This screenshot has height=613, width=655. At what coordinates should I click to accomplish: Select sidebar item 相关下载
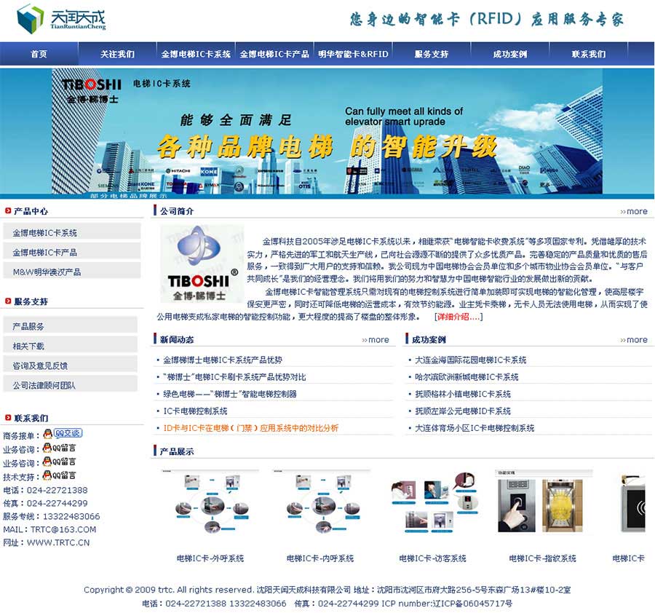[70, 346]
